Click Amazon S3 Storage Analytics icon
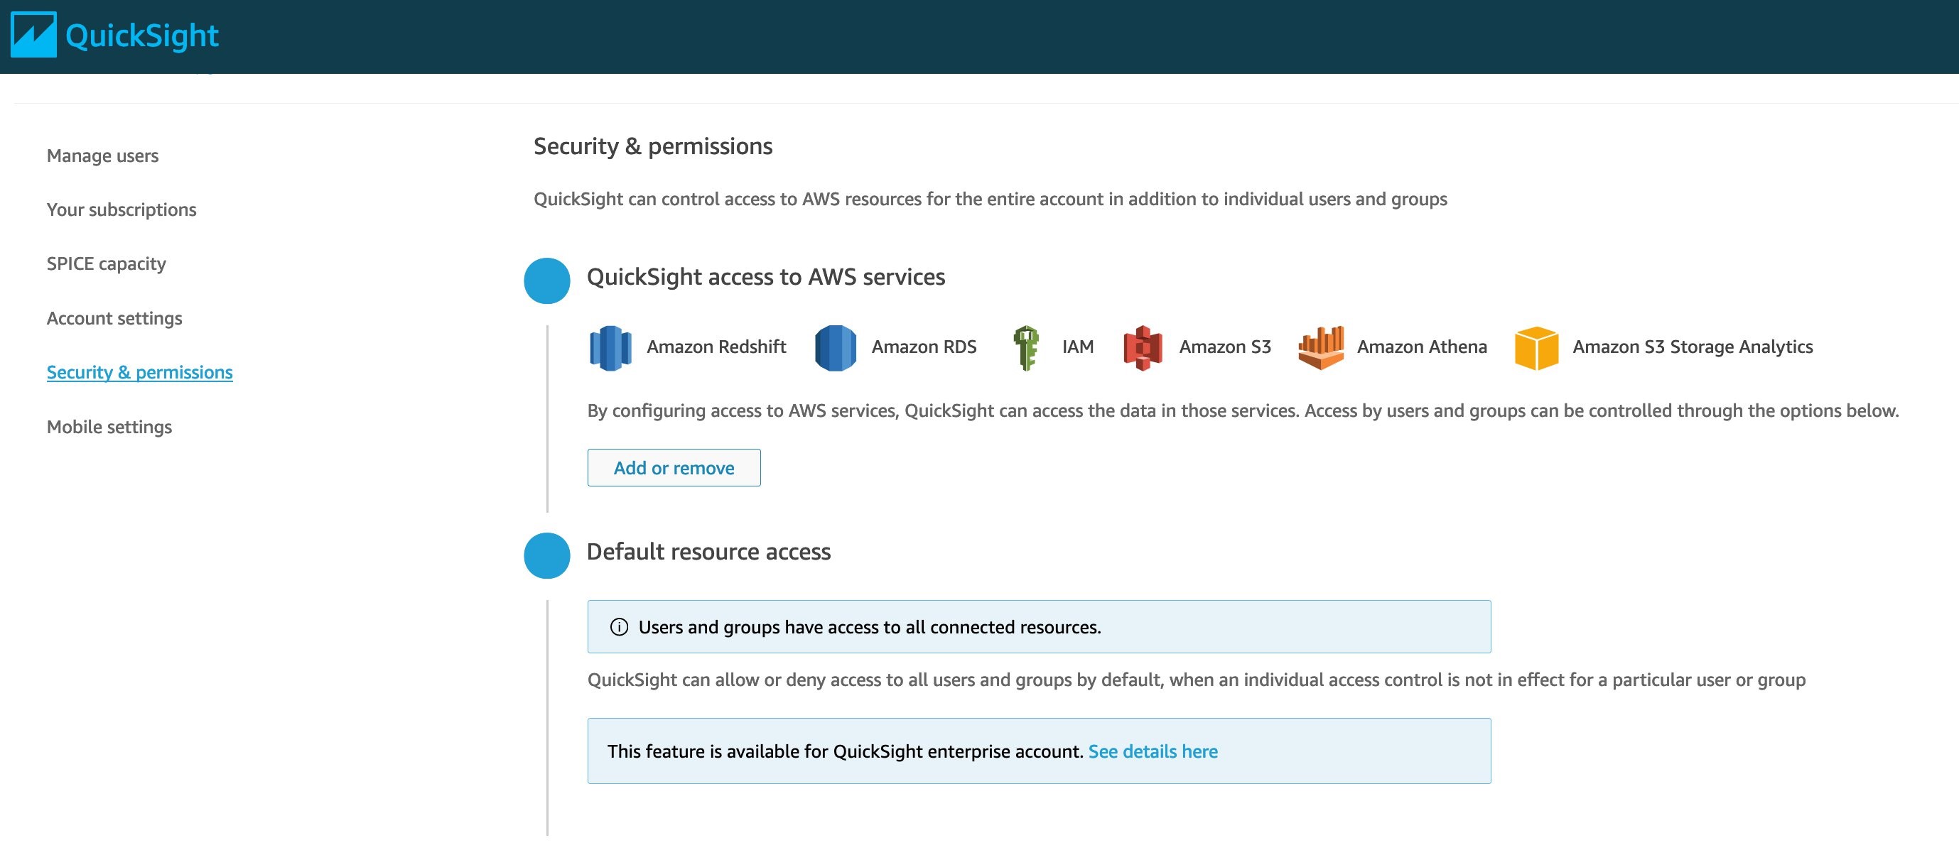Screen dimensions: 1959x855 coord(1536,347)
